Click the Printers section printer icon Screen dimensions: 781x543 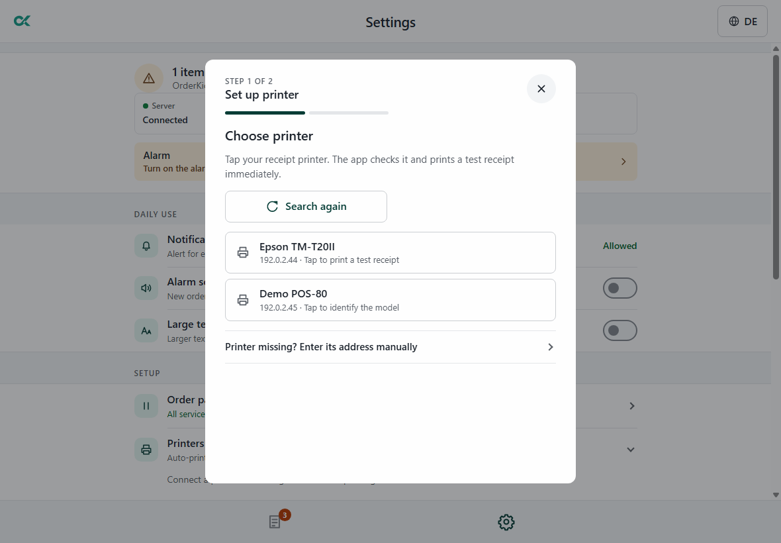[146, 450]
